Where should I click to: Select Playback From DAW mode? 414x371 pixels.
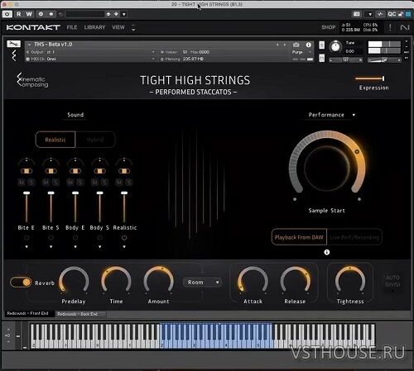pyautogui.click(x=299, y=237)
